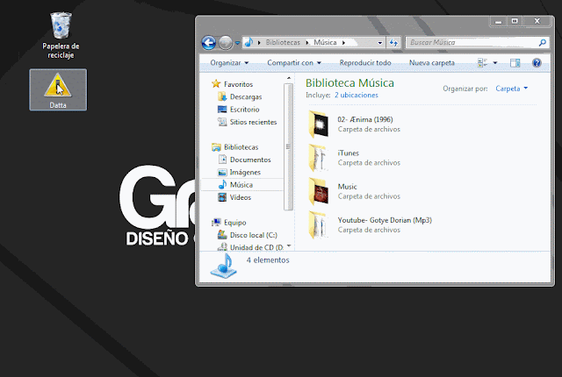Open the Organizar menu
The width and height of the screenshot is (562, 377).
point(229,62)
